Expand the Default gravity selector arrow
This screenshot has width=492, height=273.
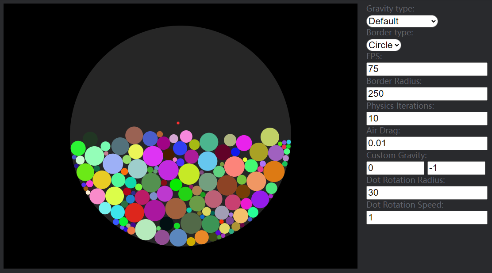(433, 21)
